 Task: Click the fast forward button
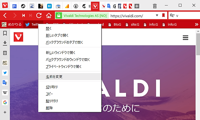coord(30,16)
